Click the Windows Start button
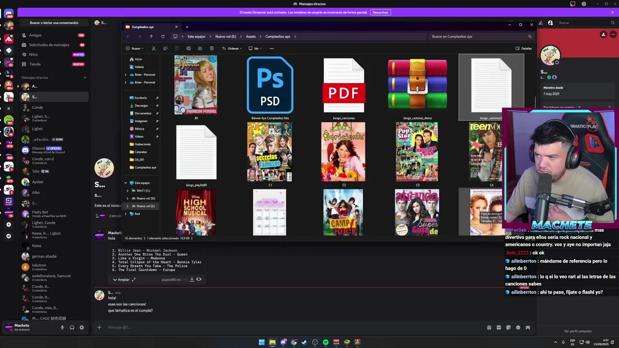Screen dimensions: 619x348 coord(262,342)
